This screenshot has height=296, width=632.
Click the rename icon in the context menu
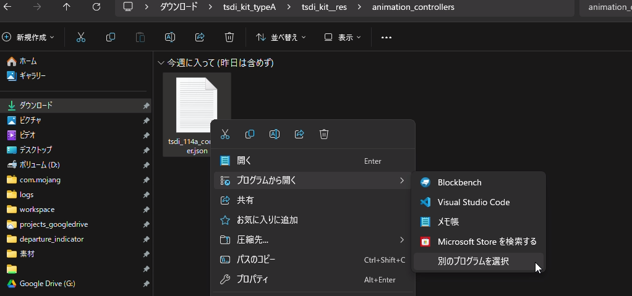click(x=275, y=134)
